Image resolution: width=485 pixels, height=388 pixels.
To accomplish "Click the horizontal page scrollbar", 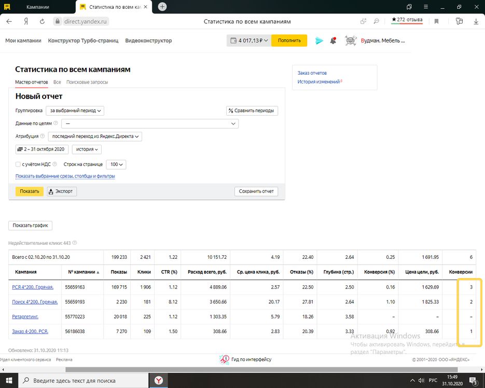I will [261, 369].
